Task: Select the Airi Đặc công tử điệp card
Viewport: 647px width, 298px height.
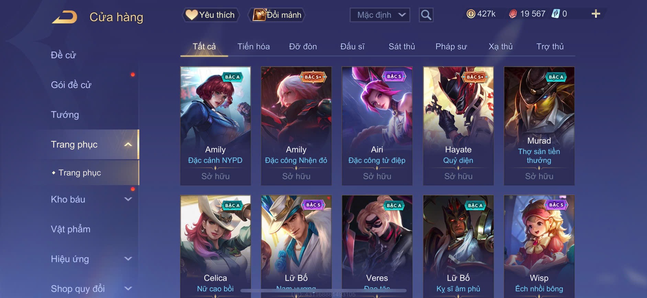Action: pyautogui.click(x=377, y=126)
